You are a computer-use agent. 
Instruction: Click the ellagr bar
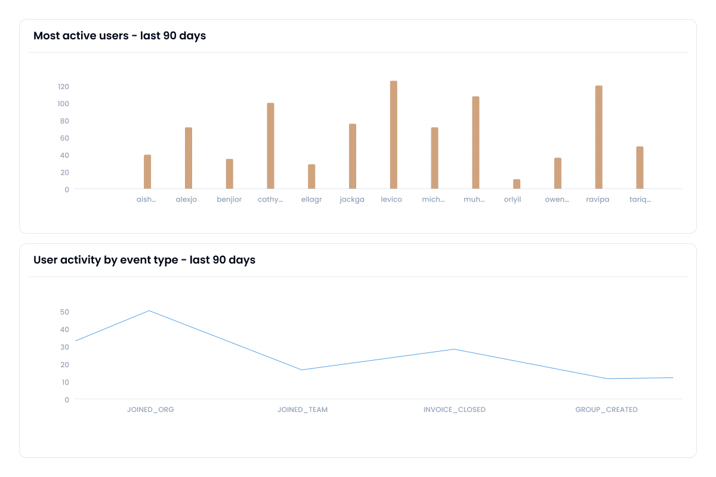(311, 176)
